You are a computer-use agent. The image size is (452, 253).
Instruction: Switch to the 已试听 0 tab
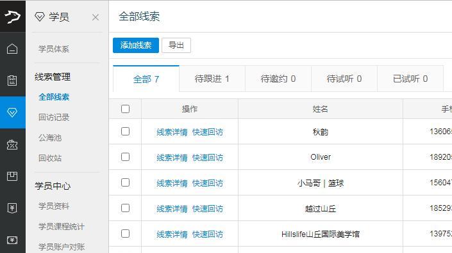pyautogui.click(x=410, y=79)
